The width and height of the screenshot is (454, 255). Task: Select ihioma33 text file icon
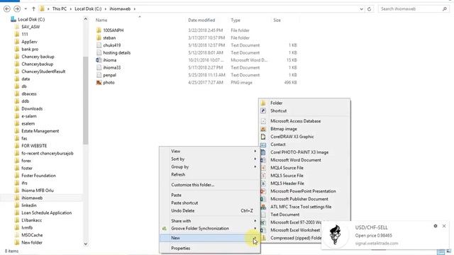99,67
